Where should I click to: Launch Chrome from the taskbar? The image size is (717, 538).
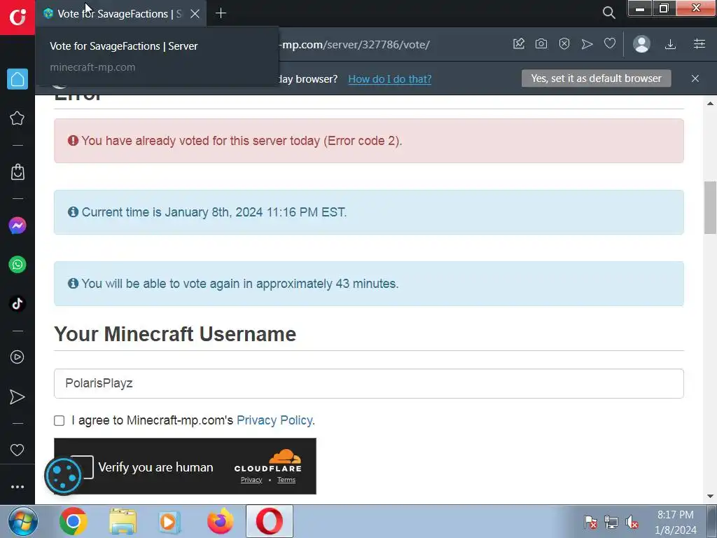click(x=73, y=521)
